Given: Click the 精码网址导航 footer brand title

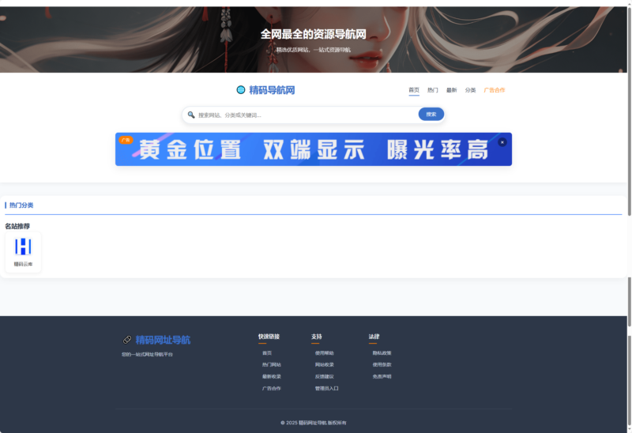Looking at the screenshot, I should (x=163, y=340).
